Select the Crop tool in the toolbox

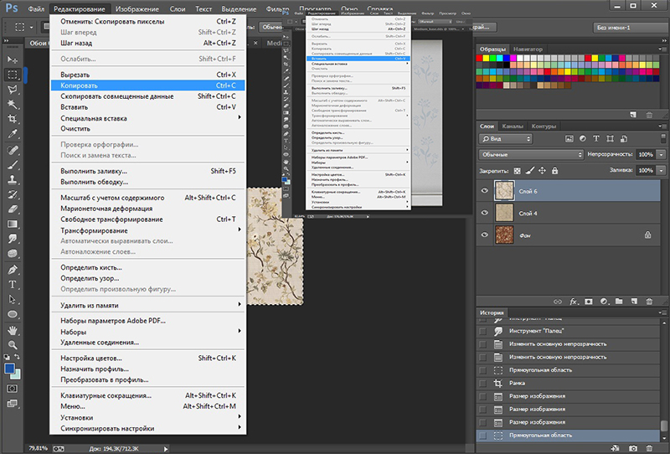[13, 119]
